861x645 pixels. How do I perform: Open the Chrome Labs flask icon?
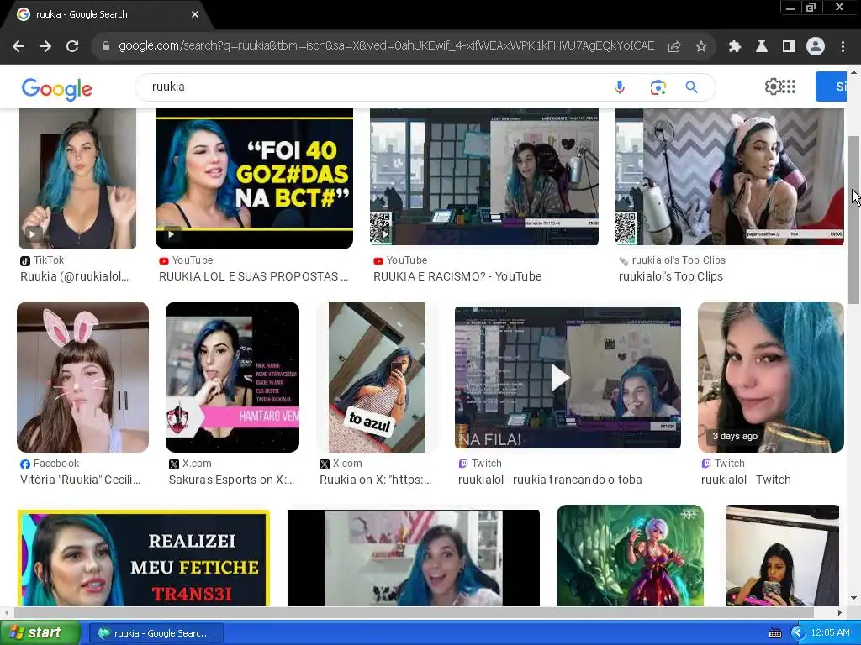pos(762,47)
